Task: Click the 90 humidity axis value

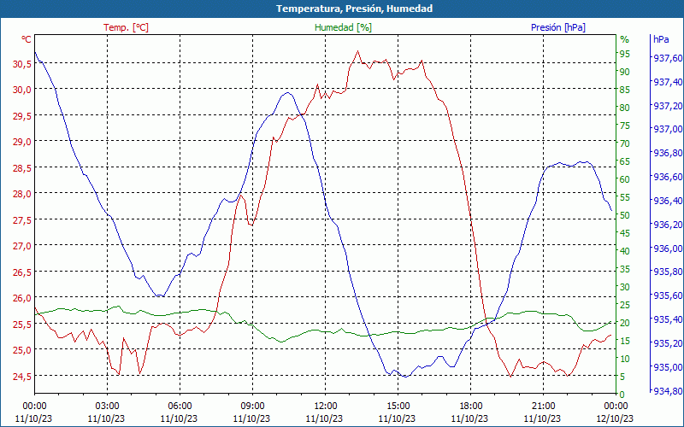Action: [x=625, y=72]
